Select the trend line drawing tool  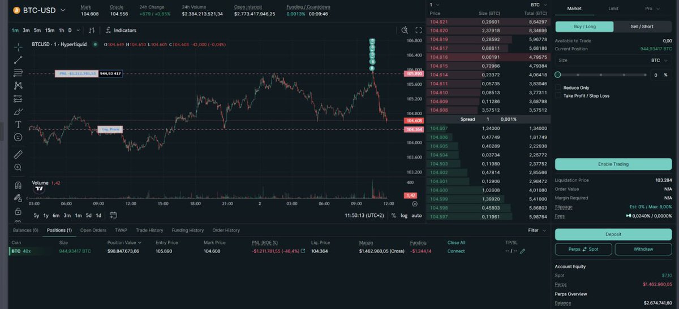click(18, 59)
